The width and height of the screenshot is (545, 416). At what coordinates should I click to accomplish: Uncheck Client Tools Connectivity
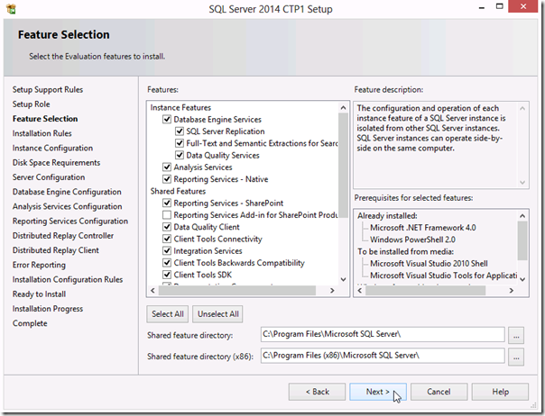[167, 239]
